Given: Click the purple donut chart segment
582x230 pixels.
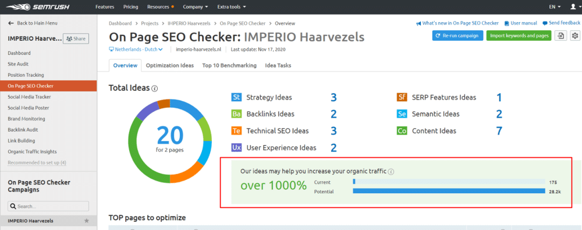Looking at the screenshot, I should 147,111.
